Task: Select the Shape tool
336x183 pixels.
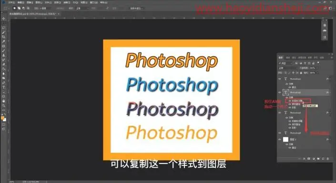Action: 4,96
